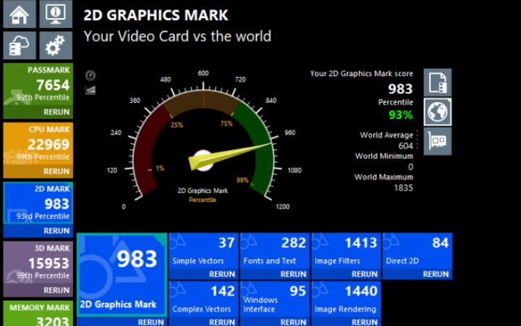Rerun the Windows Interface test
521x326 pixels.
(293, 322)
